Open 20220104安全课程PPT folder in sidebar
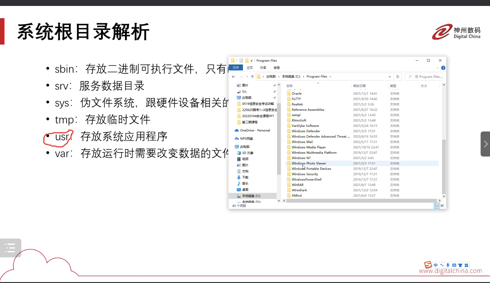Screen dimensions: 490x283 (258, 116)
